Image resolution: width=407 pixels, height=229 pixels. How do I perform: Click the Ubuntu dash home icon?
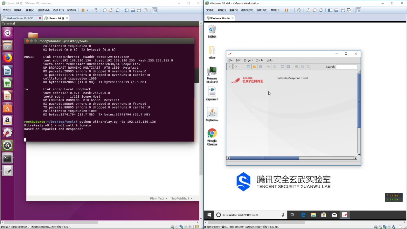point(8,33)
